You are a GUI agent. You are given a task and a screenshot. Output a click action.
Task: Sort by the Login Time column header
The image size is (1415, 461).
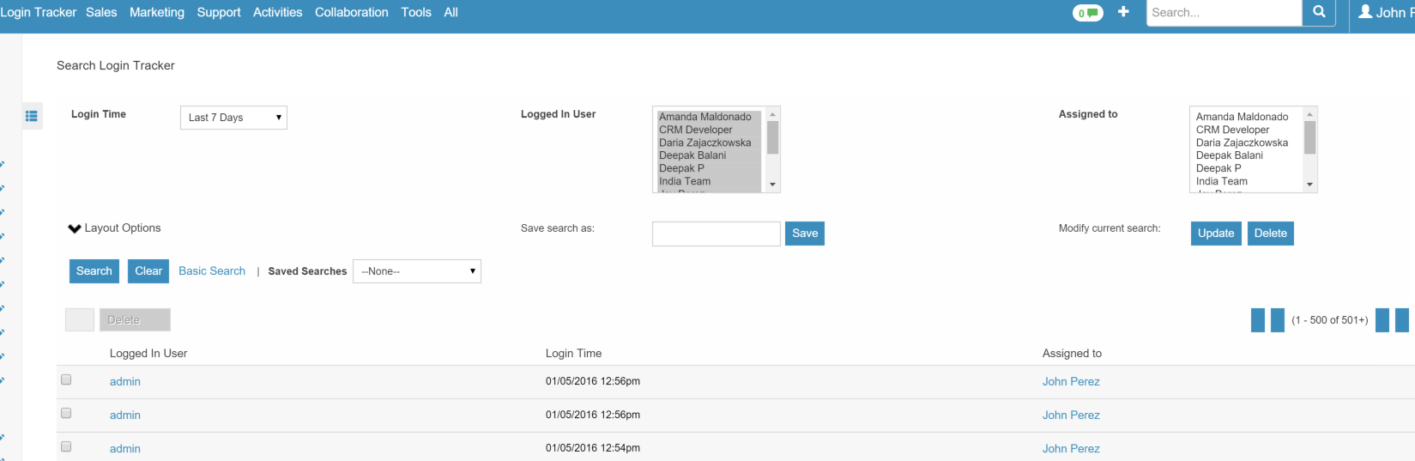[573, 354]
